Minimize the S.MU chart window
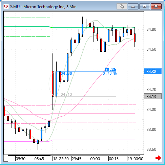The height and width of the screenshot is (165, 165). [x=133, y=6]
